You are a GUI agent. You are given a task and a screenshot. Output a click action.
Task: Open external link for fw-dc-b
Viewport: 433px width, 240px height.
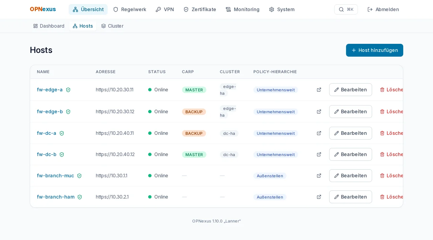[319, 154]
